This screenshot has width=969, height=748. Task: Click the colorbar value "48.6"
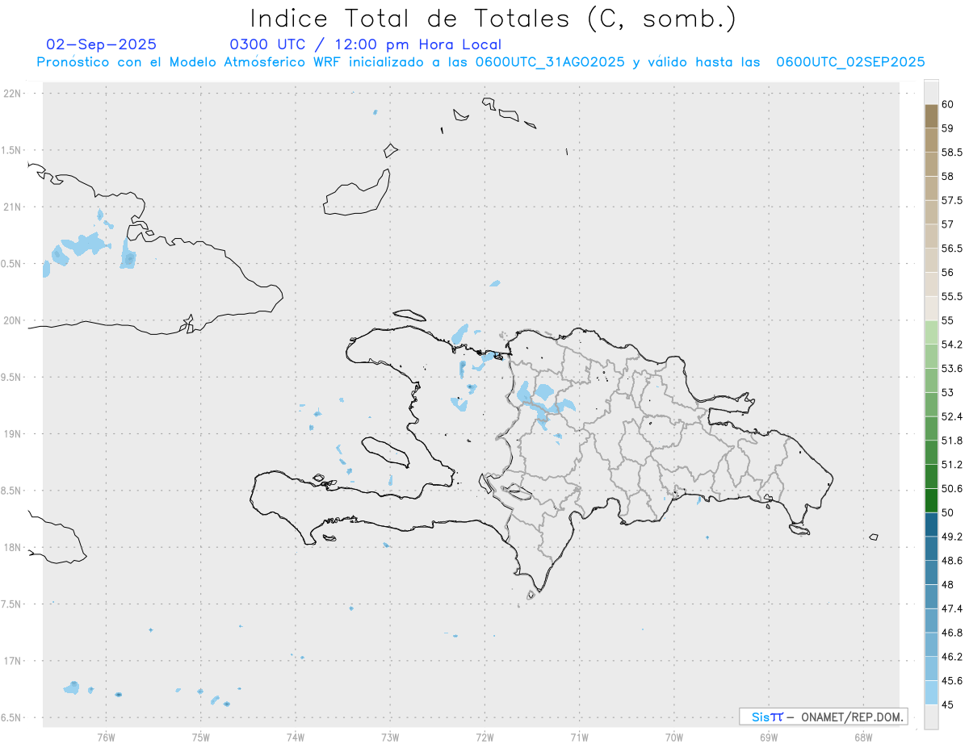pyautogui.click(x=952, y=560)
